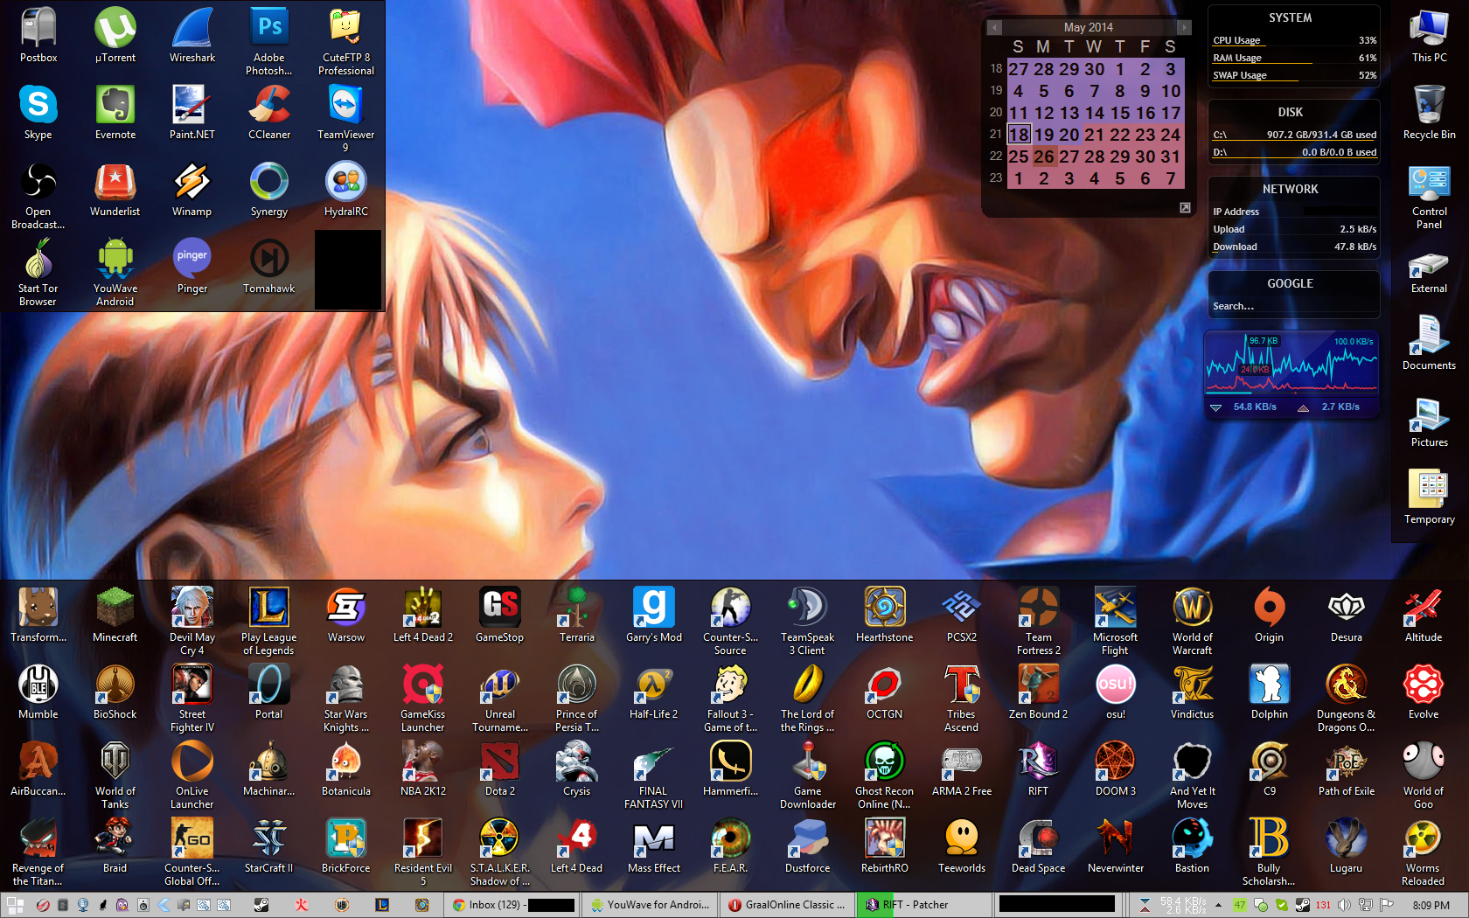
Task: Open This PC icon
Action: tap(1430, 35)
